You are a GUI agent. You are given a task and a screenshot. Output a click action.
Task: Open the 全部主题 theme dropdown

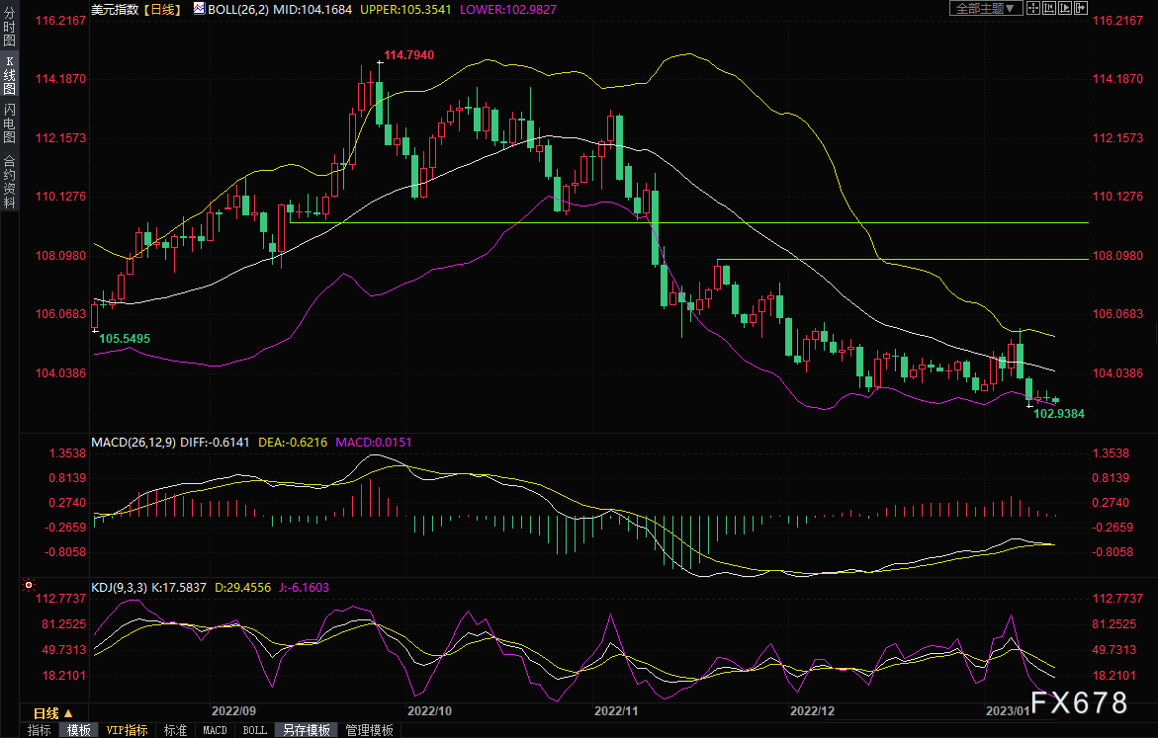pyautogui.click(x=985, y=8)
